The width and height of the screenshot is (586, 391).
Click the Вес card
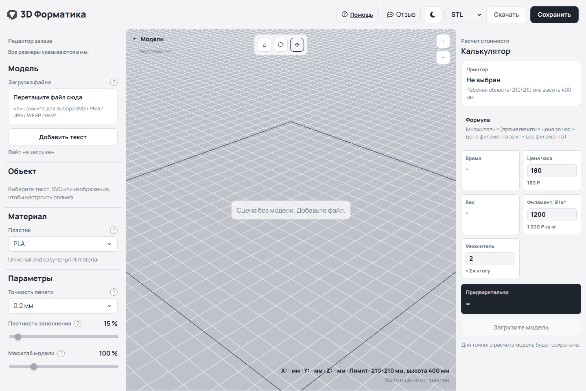pos(490,215)
